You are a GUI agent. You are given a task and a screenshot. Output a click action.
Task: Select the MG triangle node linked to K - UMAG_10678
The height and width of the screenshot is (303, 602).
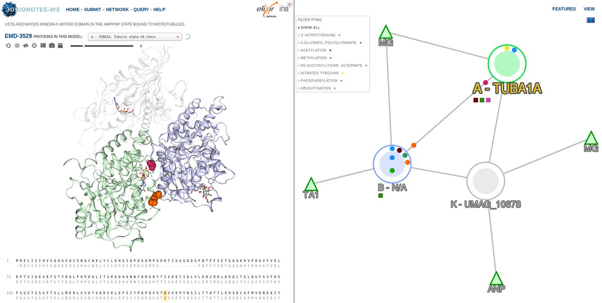(591, 138)
